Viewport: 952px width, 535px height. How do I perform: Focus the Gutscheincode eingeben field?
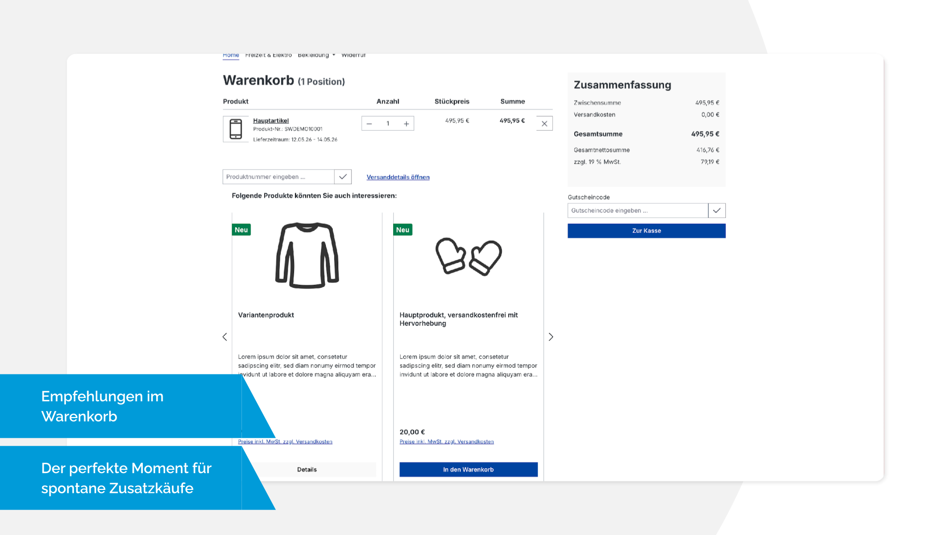638,211
